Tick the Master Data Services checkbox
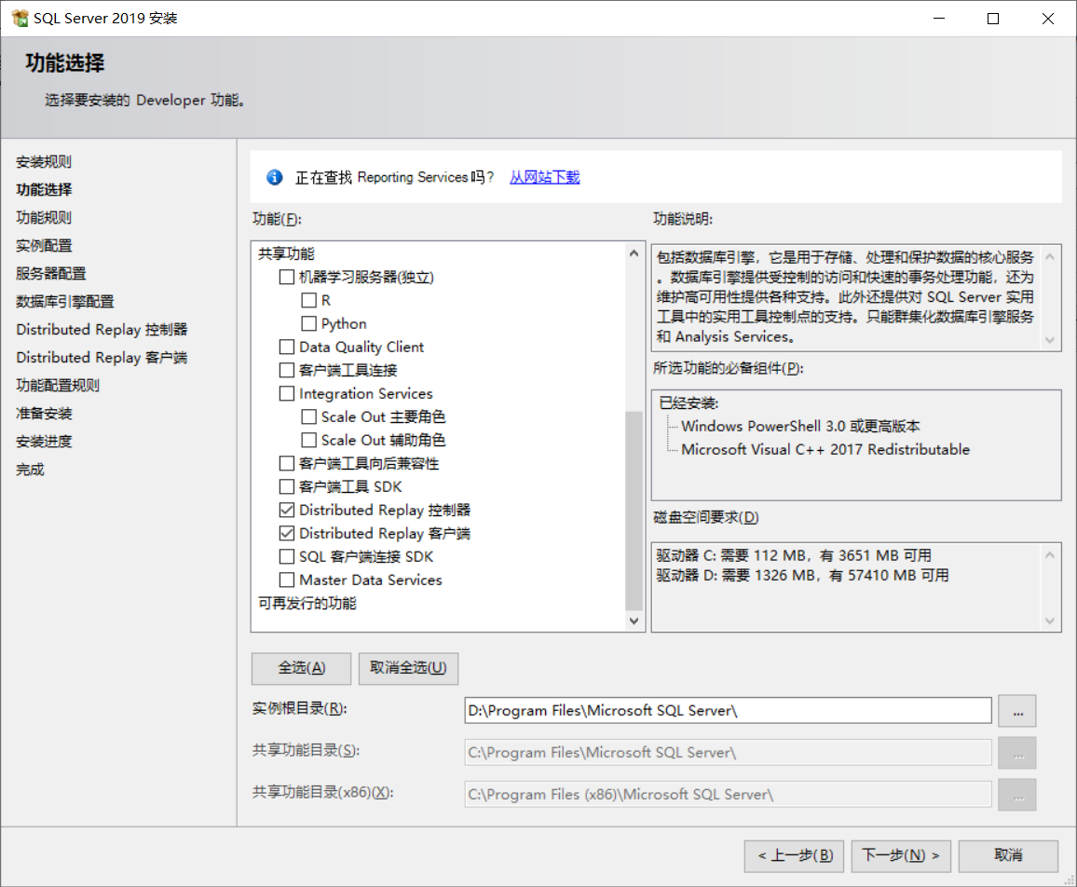1077x887 pixels. tap(287, 580)
